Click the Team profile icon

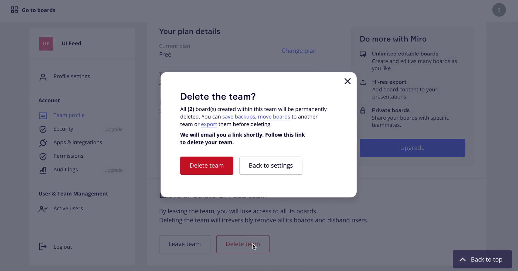point(43,116)
